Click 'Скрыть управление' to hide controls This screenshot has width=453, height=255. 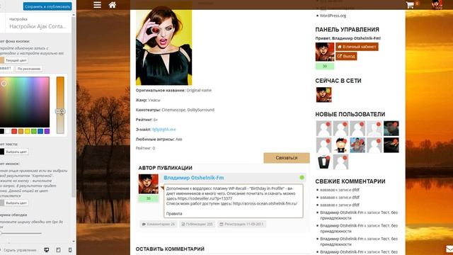[20, 250]
